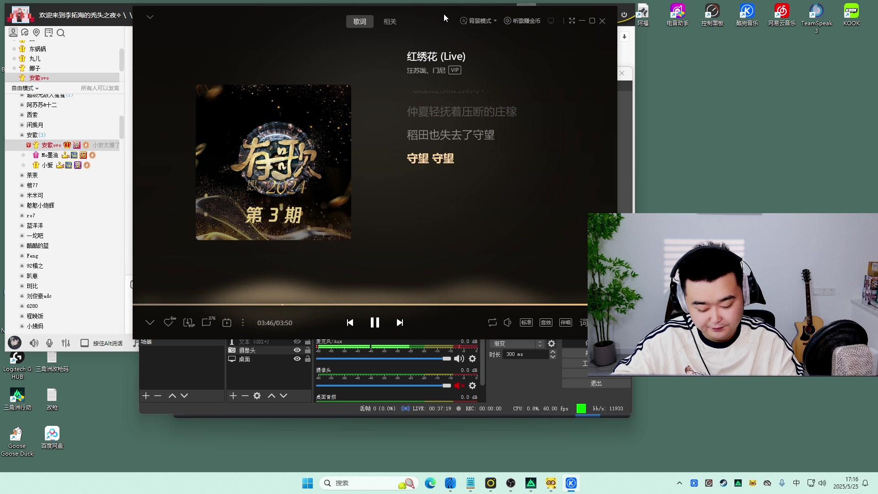Adjust the 麦克风/Aux volume slider
This screenshot has width=878, height=494.
pyautogui.click(x=384, y=359)
